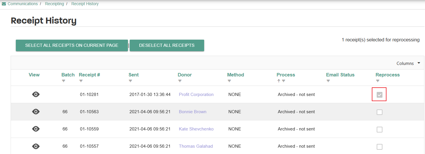Viewport: 425px width, 154px height.
Task: Open filter icon under Email Status column
Action: tap(328, 81)
